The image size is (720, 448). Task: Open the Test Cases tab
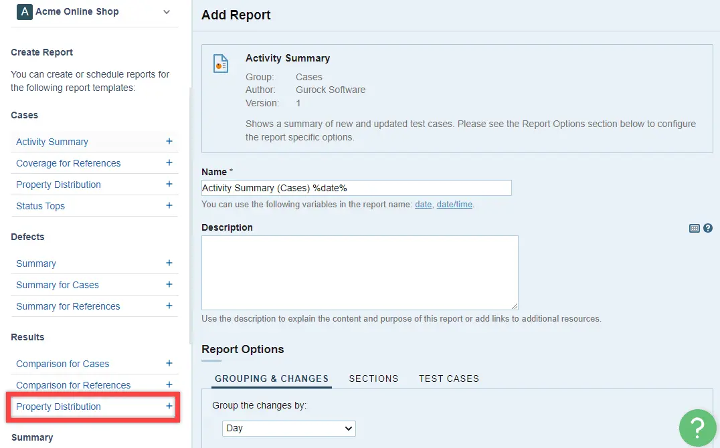(x=448, y=378)
